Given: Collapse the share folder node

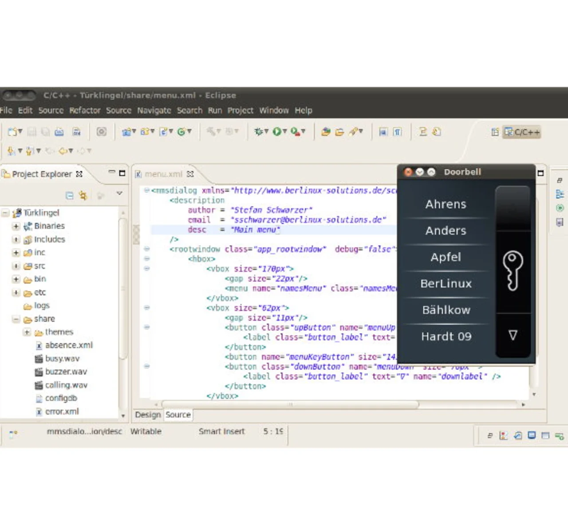Looking at the screenshot, I should (x=16, y=319).
